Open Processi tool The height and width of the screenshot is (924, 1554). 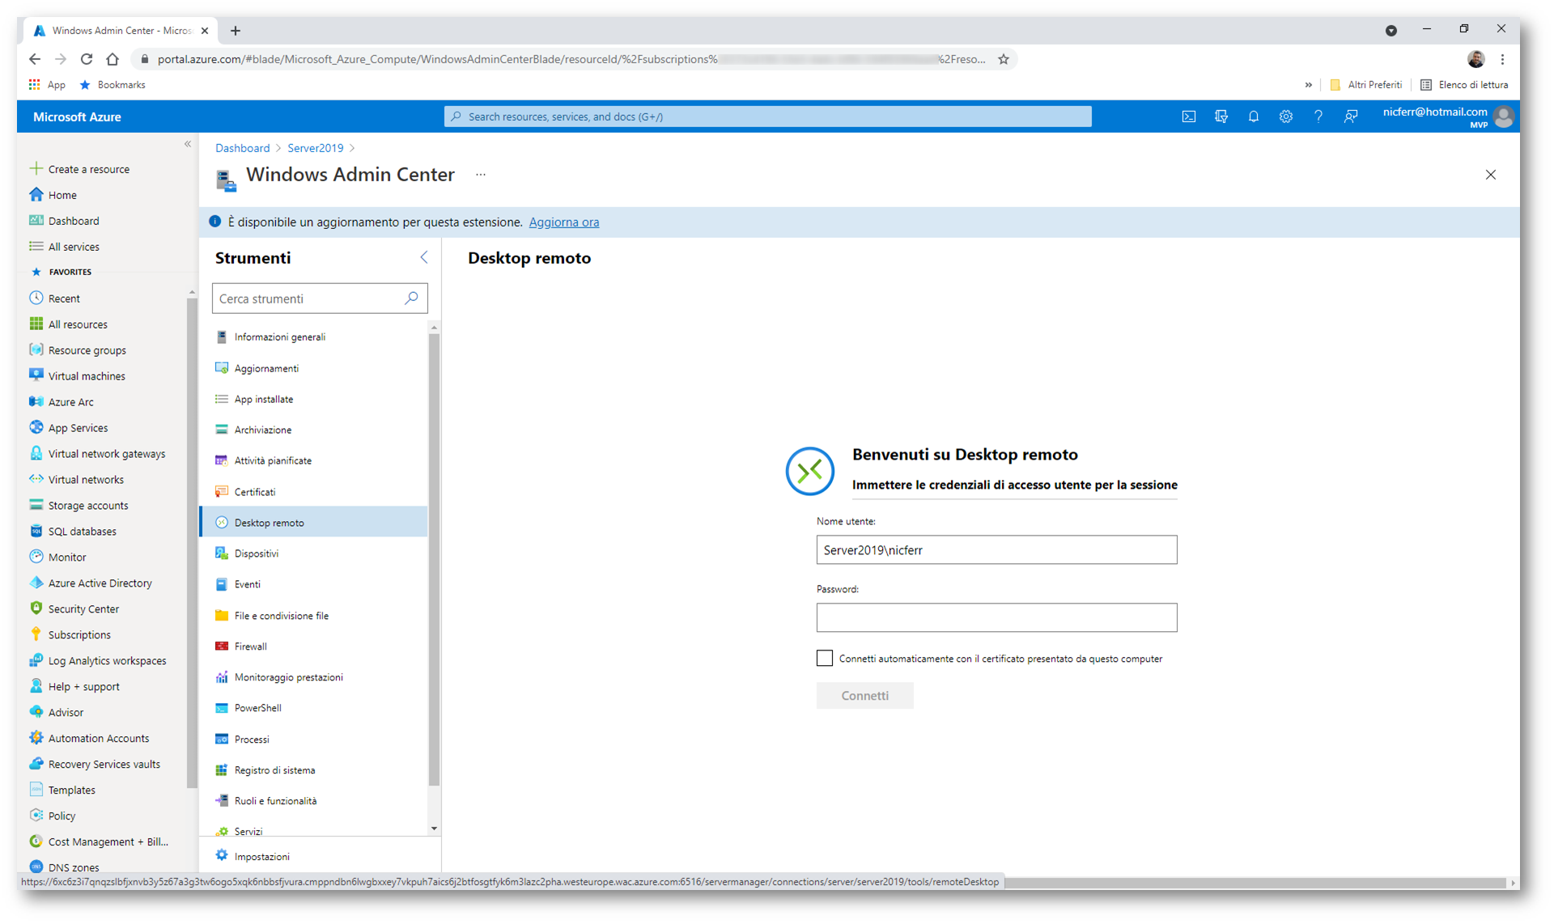pyautogui.click(x=314, y=740)
